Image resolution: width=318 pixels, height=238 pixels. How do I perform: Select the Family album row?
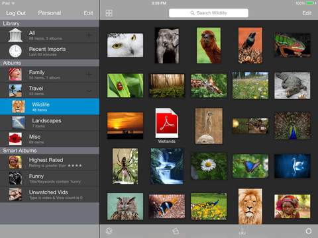(x=50, y=75)
